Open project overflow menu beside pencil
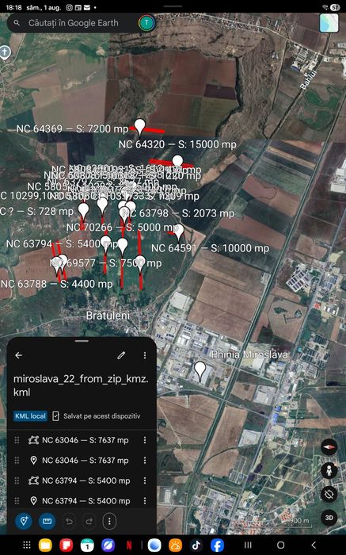 (x=145, y=355)
